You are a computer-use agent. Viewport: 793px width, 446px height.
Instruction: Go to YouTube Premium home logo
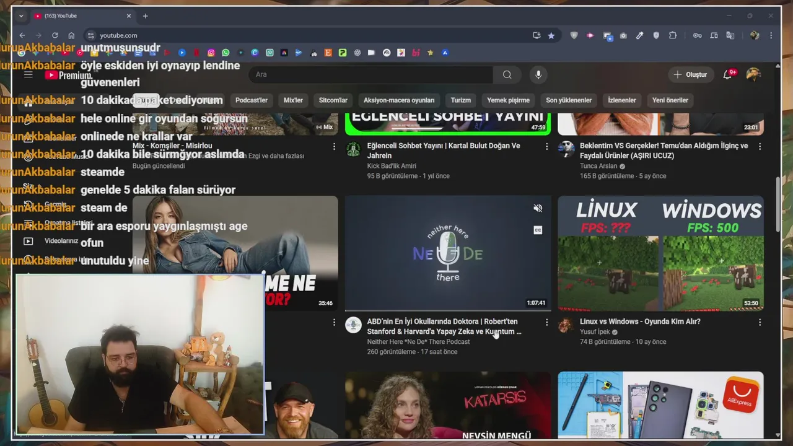68,75
